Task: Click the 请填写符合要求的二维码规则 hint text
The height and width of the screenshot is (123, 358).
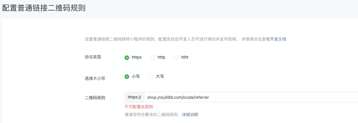Action: click(x=152, y=115)
